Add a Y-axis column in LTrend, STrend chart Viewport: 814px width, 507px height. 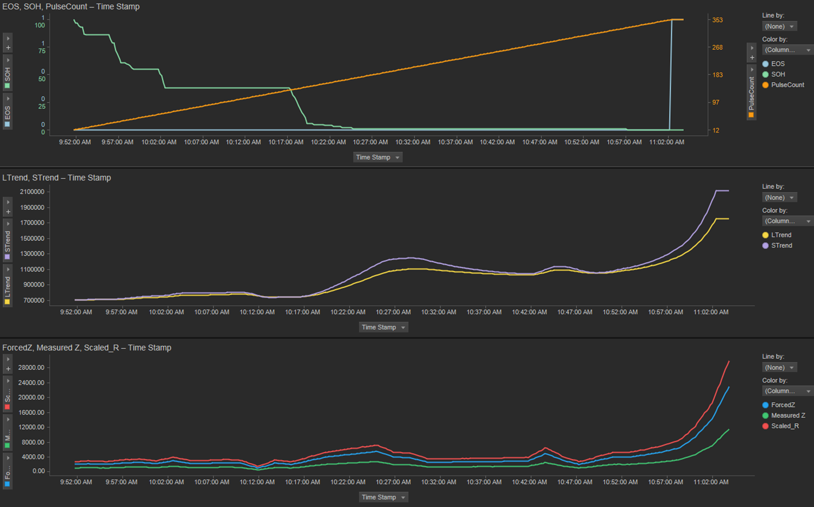8,212
